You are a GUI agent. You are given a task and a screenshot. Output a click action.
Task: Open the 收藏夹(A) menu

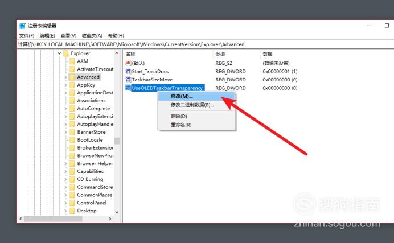[x=92, y=36]
